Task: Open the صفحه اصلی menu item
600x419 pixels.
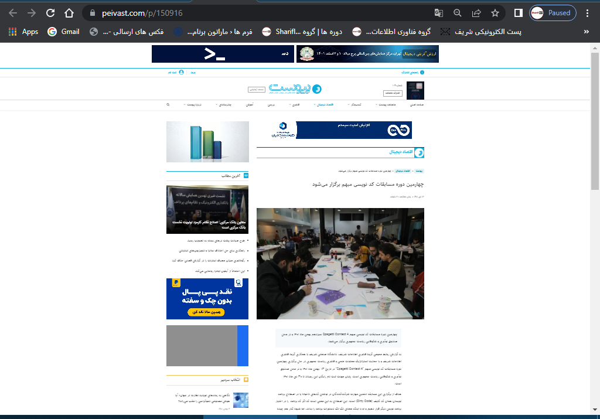Action: click(x=417, y=104)
